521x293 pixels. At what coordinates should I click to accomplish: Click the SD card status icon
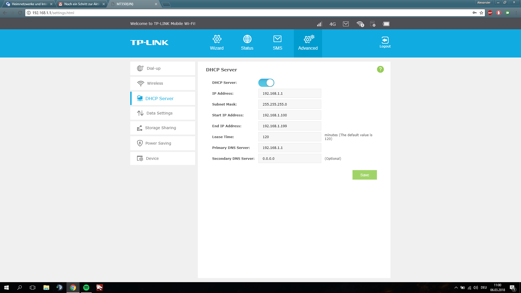(x=373, y=24)
